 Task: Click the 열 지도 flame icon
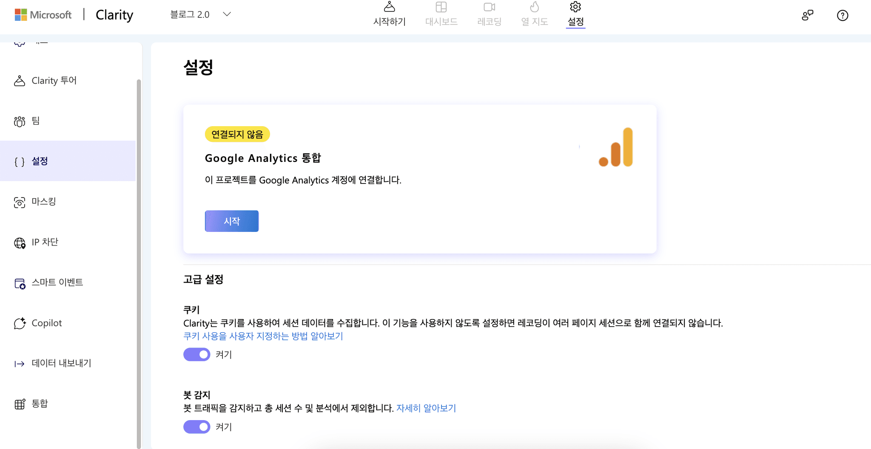point(535,7)
